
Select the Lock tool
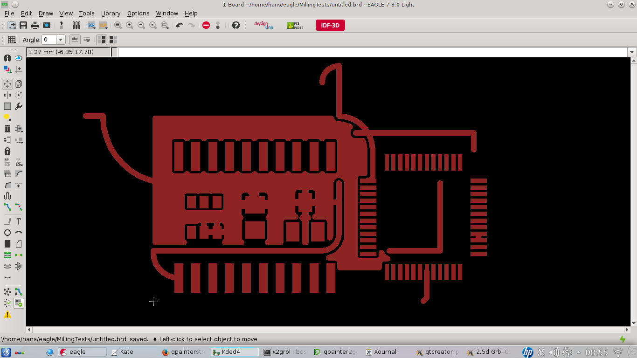pos(7,151)
